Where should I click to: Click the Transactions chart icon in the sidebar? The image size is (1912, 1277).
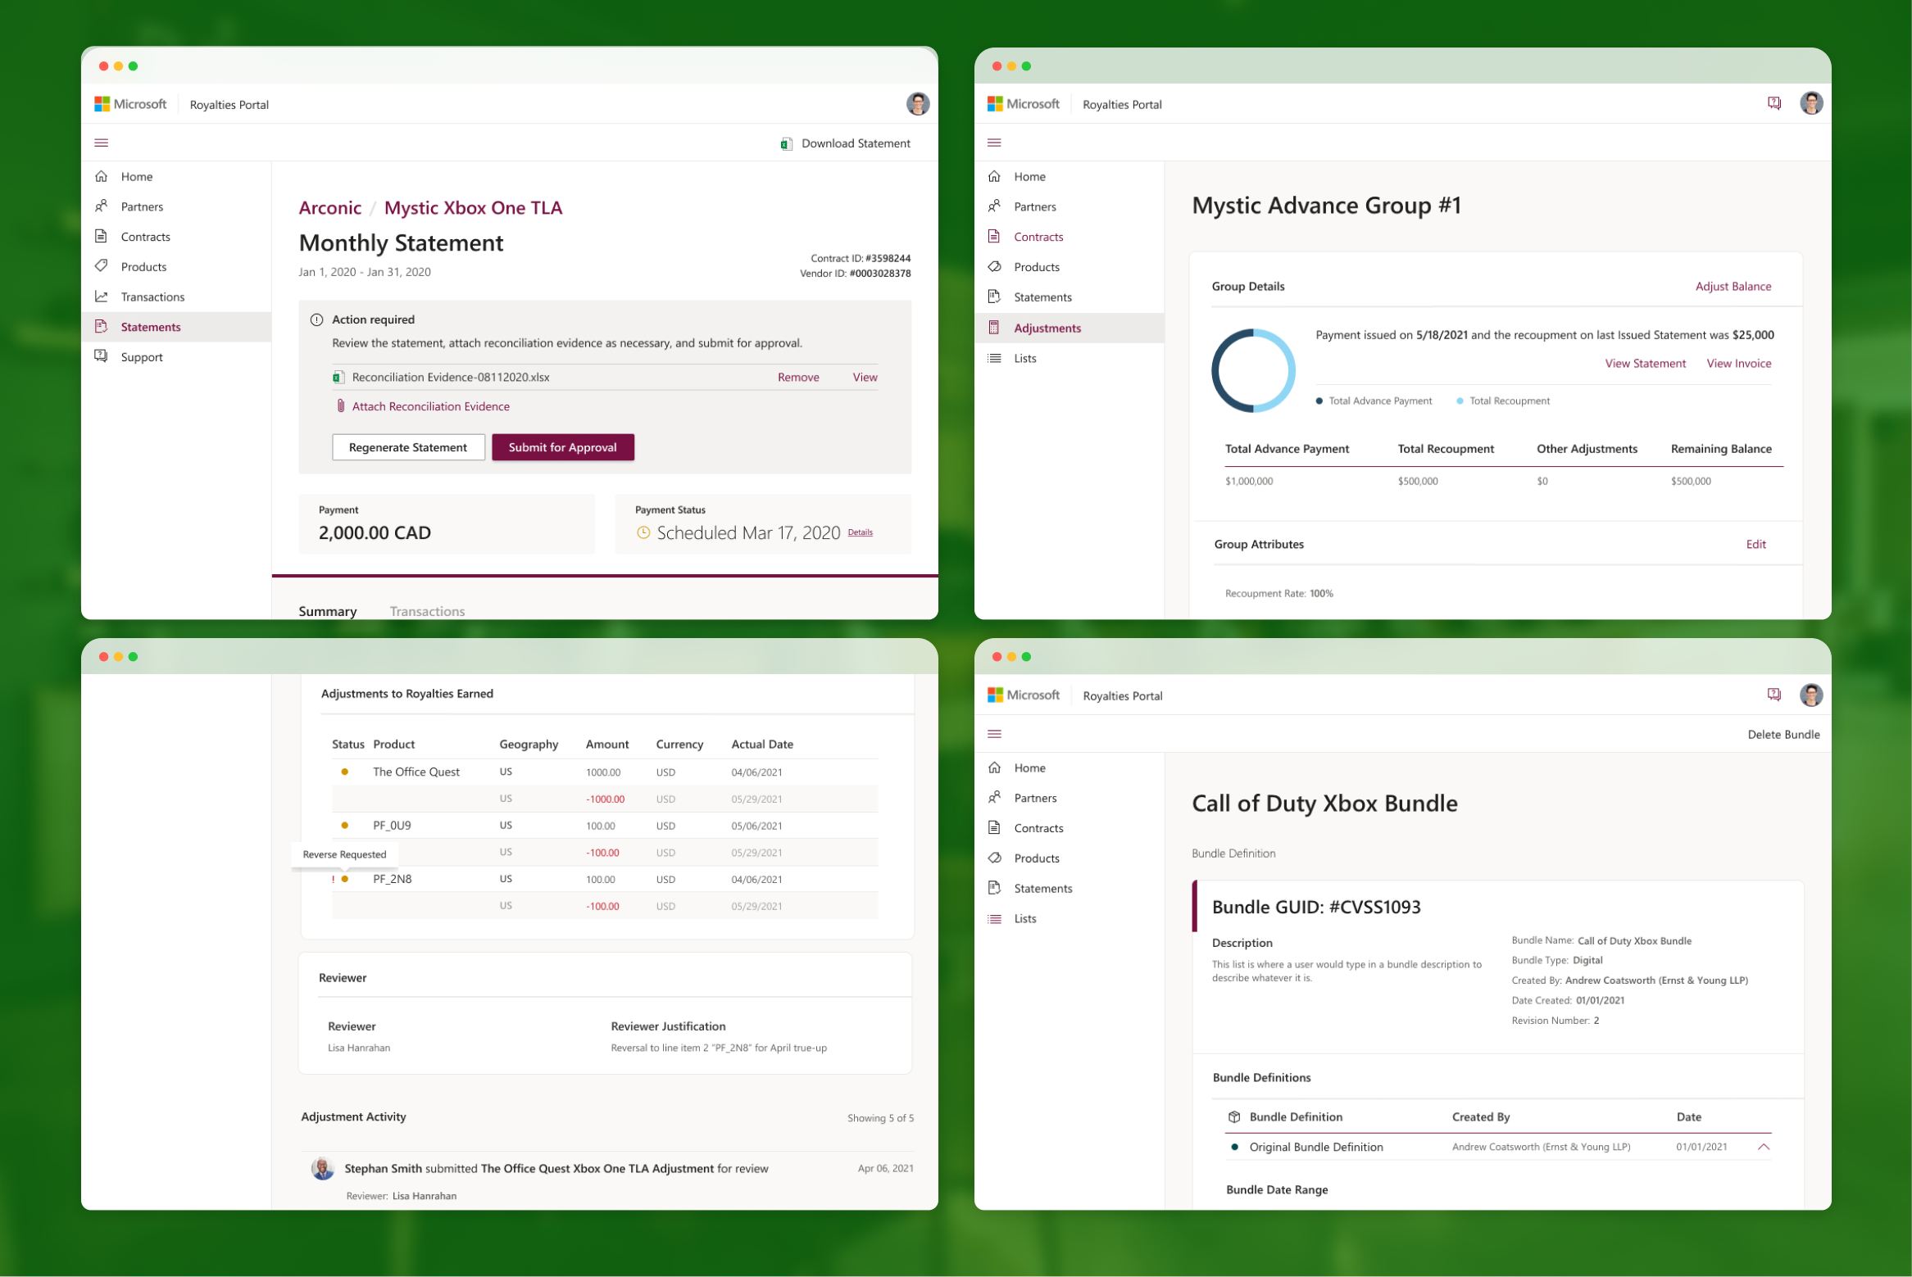pos(102,297)
